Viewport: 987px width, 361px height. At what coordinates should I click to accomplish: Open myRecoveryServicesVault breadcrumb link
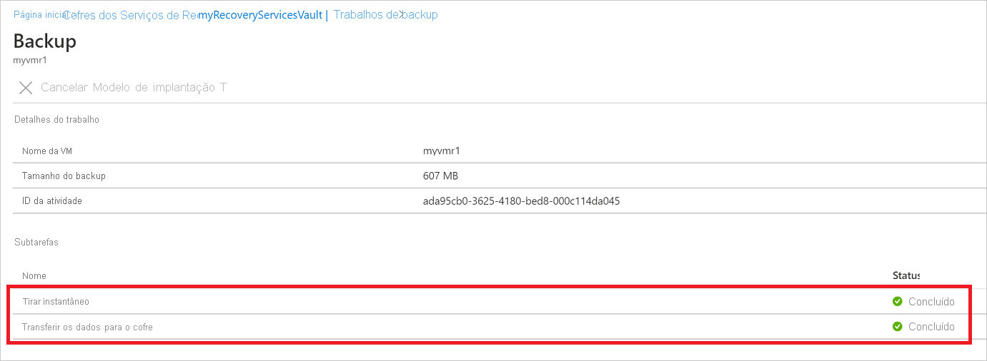(261, 14)
